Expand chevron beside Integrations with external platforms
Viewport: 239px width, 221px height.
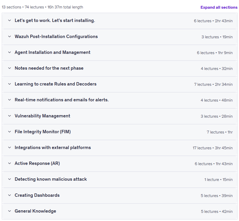click(9, 148)
